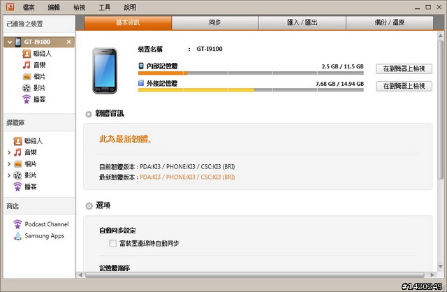Disconnect GT-I9100 using its X button
This screenshot has width=447, height=292.
68,42
